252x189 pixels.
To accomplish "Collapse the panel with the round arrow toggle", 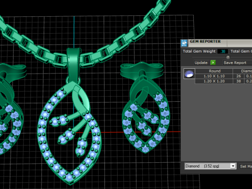I will pos(228,57).
